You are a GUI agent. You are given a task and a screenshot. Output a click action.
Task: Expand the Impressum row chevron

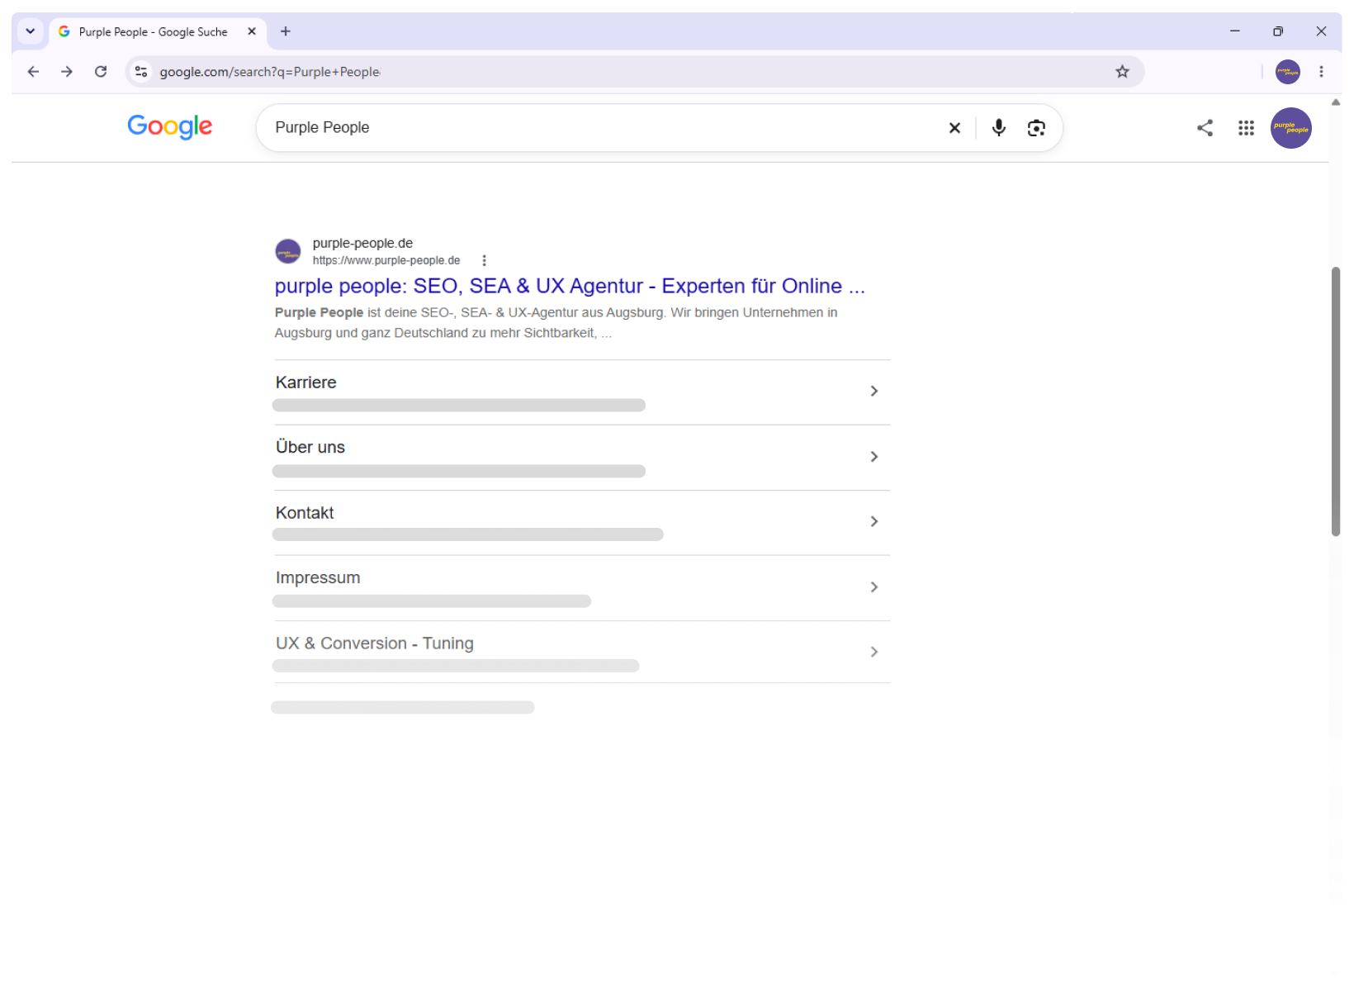[873, 587]
